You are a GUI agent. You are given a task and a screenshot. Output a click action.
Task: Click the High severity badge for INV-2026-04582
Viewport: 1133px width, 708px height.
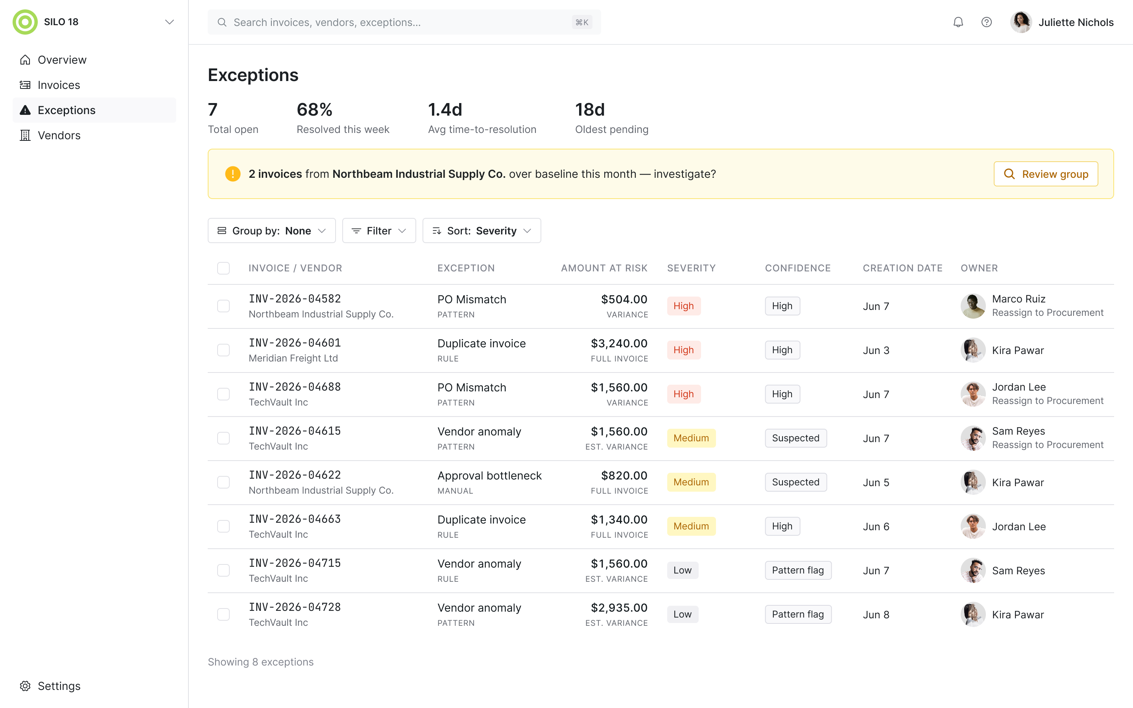684,306
